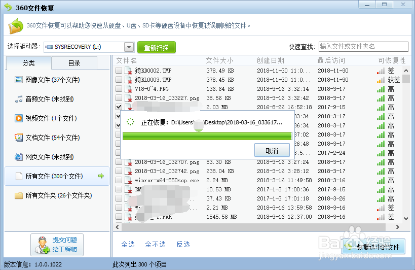Screen dimensions: 415x270
Task: Click the video files play icon
Action: tap(19, 118)
